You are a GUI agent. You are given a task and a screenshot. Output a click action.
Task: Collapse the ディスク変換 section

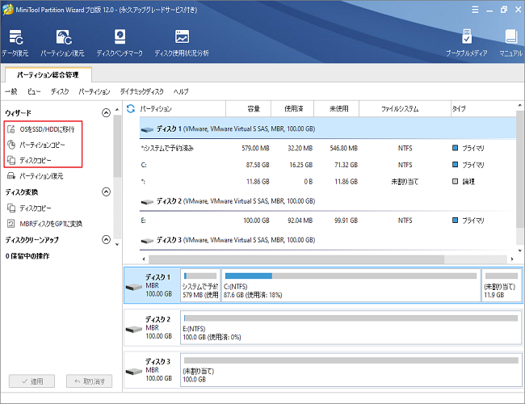(x=106, y=192)
